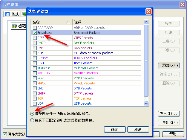
Task: Tick the IPv4 filter checkbox
Action: pyautogui.click(x=35, y=63)
